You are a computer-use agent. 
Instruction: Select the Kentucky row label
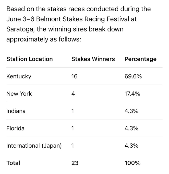(x=19, y=77)
